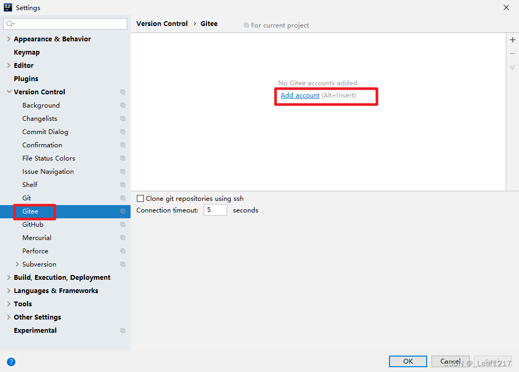Click project-level icon beside Background
This screenshot has width=519, height=372.
tap(123, 105)
